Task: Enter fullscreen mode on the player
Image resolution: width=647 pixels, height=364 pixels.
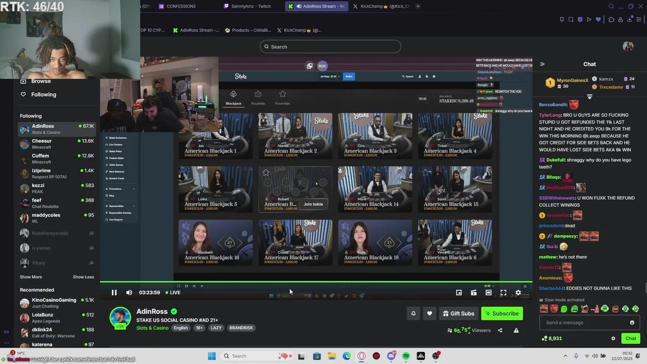Action: pyautogui.click(x=503, y=293)
